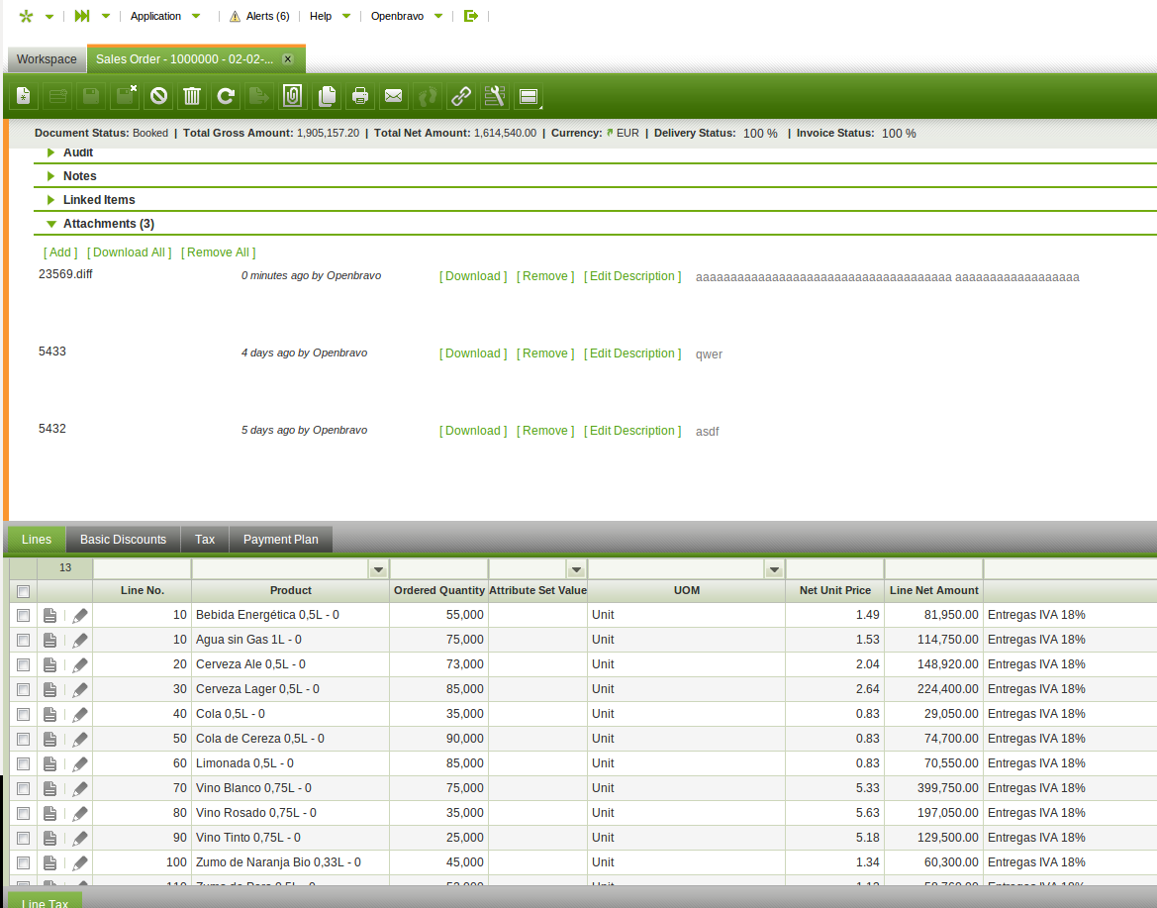Click the Refresh toolbar icon
The height and width of the screenshot is (908, 1157).
(226, 96)
